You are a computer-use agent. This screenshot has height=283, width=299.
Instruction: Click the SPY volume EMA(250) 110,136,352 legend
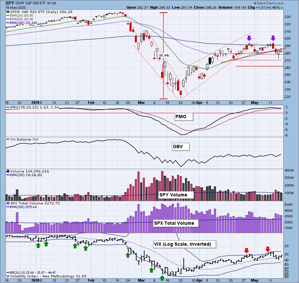24,175
